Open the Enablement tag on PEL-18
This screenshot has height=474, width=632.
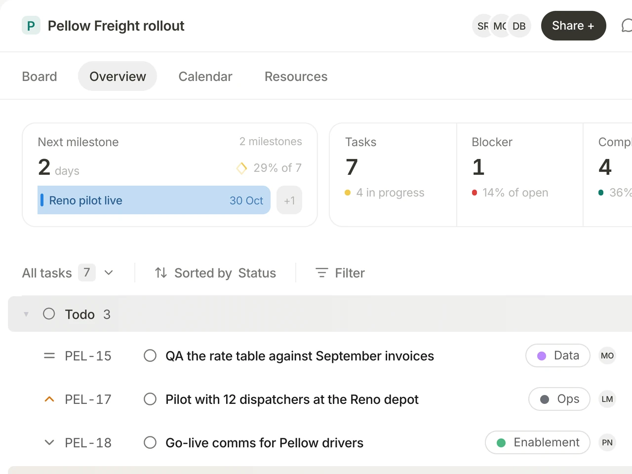point(538,442)
